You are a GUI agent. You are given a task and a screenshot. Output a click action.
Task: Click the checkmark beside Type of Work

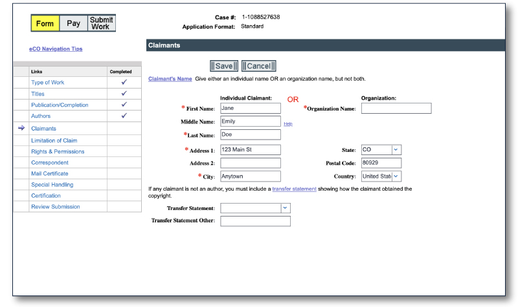click(124, 82)
